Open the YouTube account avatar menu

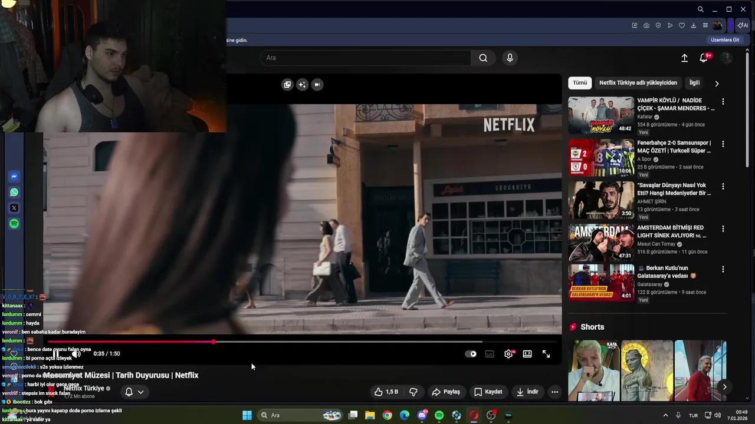coord(727,58)
